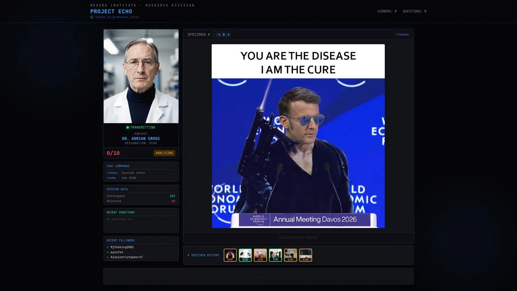Click the r/memes source link
517x291 pixels.
[402, 34]
